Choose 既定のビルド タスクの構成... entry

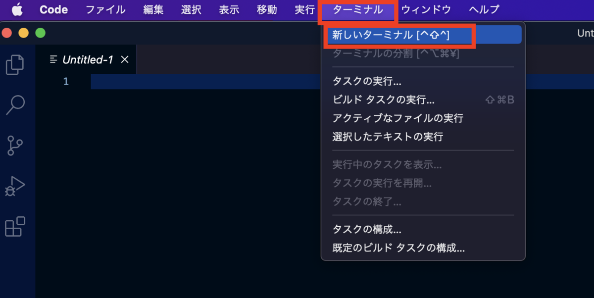pyautogui.click(x=423, y=248)
